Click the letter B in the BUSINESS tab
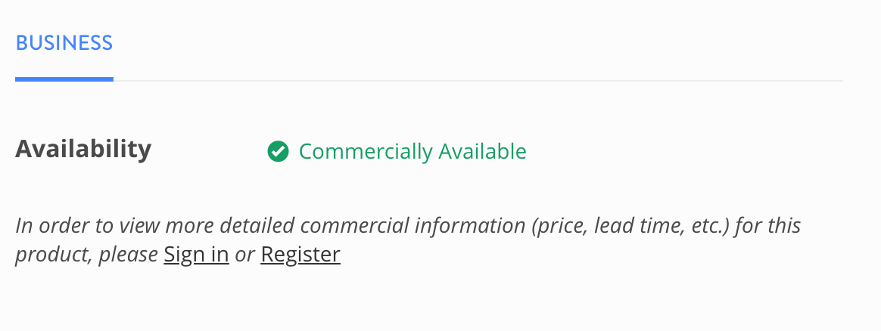 (22, 43)
